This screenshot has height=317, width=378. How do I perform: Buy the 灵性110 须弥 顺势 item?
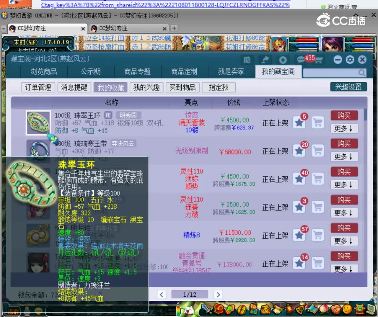pyautogui.click(x=344, y=172)
